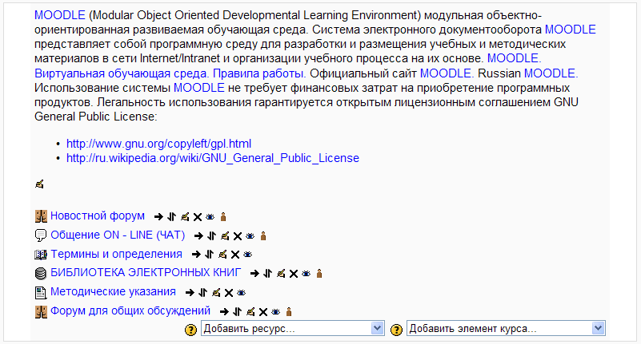Viewport: 641px width, 344px height.
Task: Follow the ru.wikipedia.org GNU_General_Public_License link
Action: point(213,158)
